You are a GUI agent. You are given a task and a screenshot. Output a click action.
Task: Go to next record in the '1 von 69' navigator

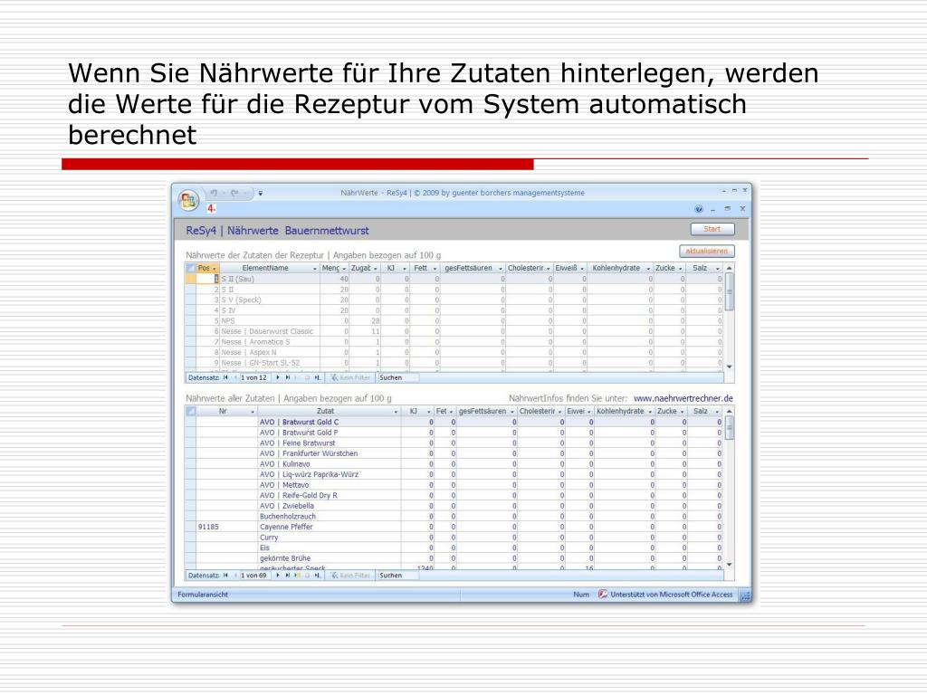[x=278, y=576]
